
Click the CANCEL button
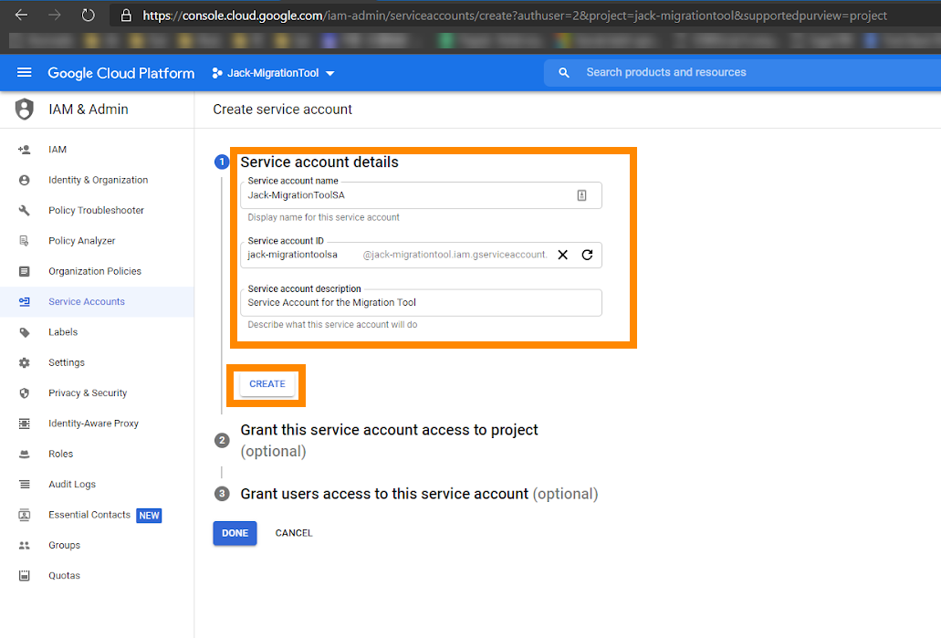[294, 533]
